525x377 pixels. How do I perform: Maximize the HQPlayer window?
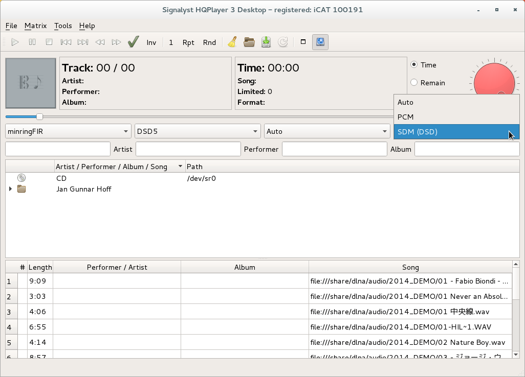[x=497, y=10]
